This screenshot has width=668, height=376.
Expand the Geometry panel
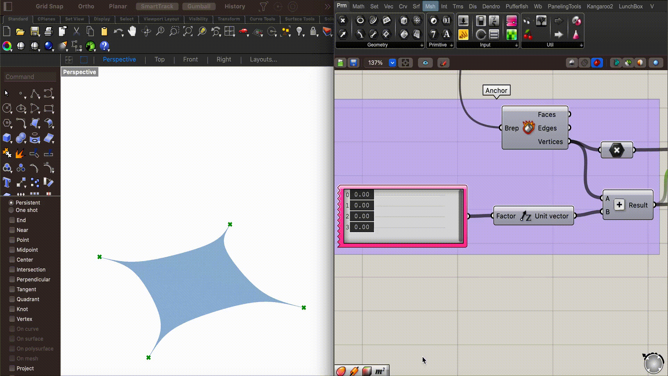422,45
